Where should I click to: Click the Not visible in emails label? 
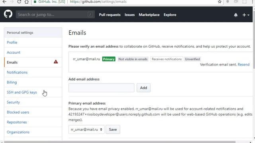(x=133, y=59)
